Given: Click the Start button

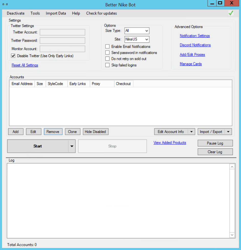Looking at the screenshot, I should point(38,146).
